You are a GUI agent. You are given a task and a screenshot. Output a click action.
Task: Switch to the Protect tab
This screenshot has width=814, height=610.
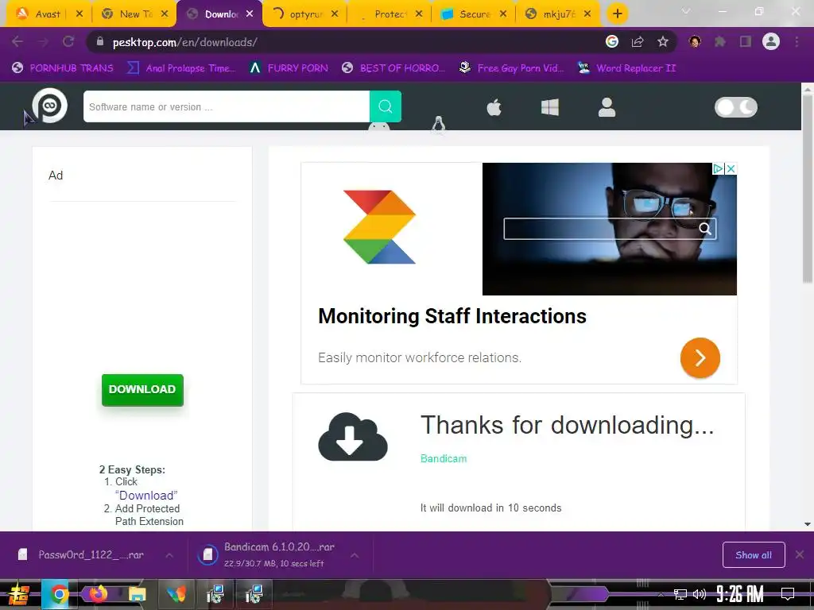tap(390, 14)
